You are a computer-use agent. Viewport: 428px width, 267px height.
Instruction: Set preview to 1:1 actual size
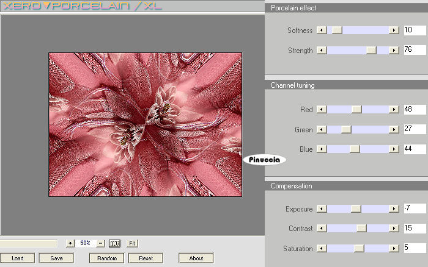pyautogui.click(x=115, y=243)
